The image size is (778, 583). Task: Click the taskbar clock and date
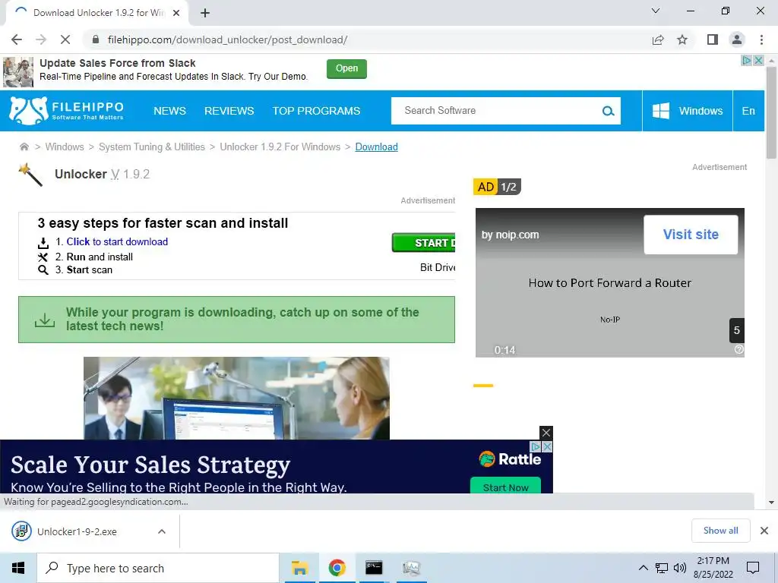pos(713,568)
